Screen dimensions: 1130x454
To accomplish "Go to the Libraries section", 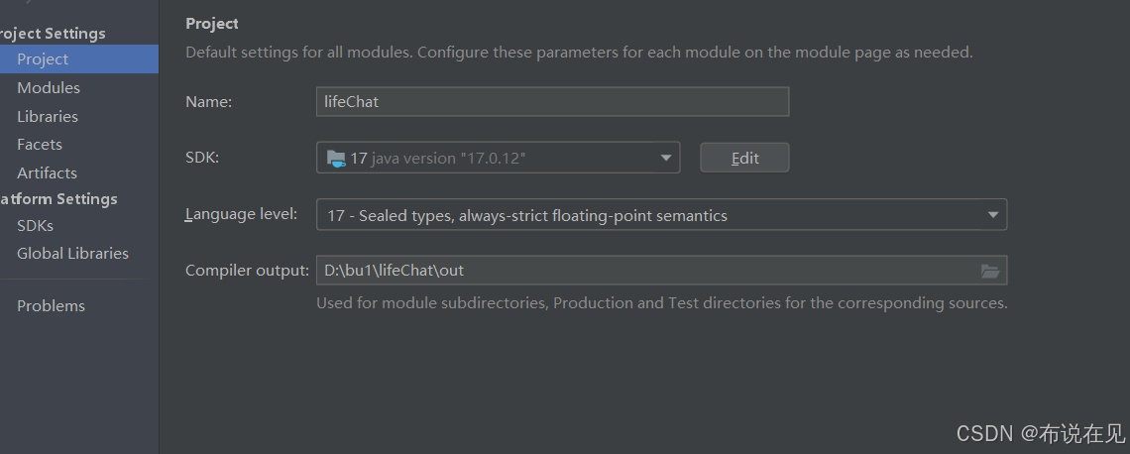I will pyautogui.click(x=48, y=116).
